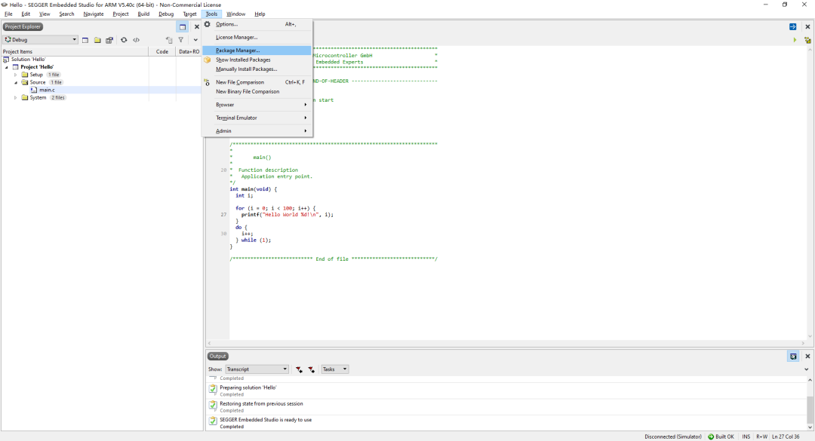
Task: Click the yellow build icon in editor toolbar
Action: (x=807, y=40)
